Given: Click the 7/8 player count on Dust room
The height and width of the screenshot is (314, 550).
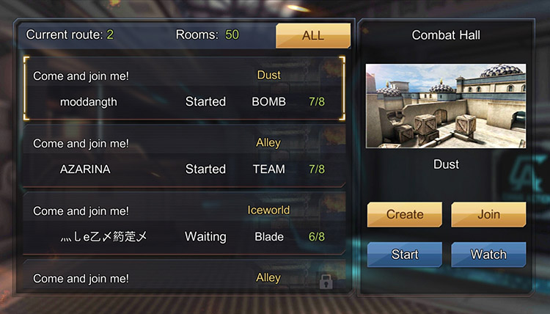Looking at the screenshot, I should tap(317, 102).
